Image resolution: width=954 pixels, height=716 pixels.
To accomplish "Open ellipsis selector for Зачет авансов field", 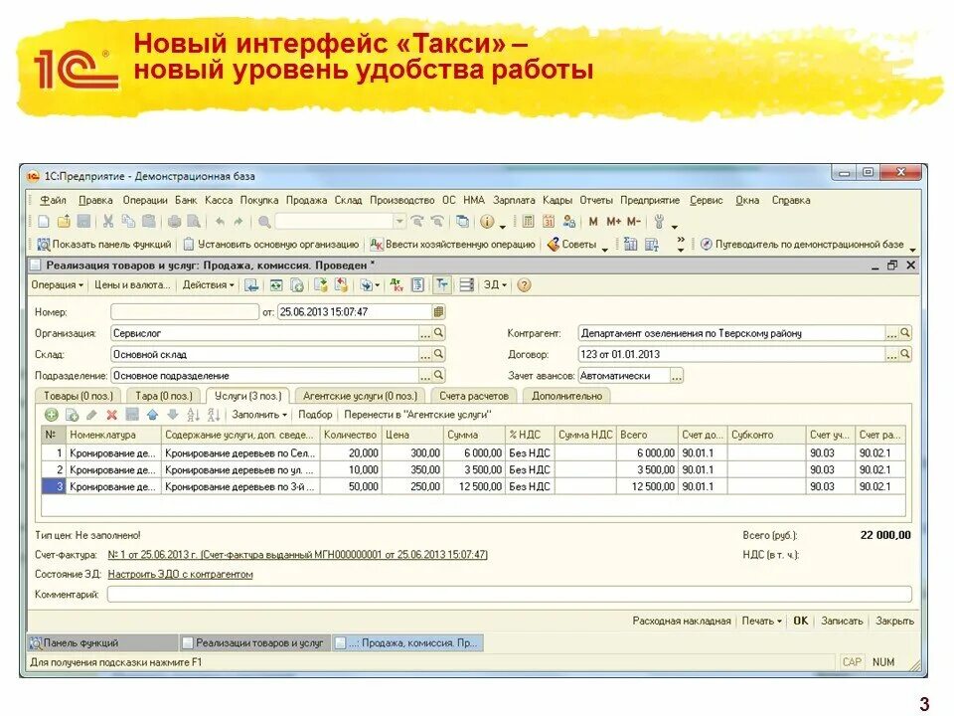I will (677, 376).
